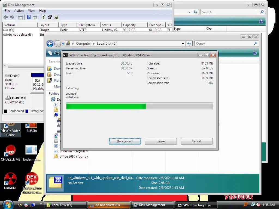Viewport: 279px width, 209px height.
Task: Switch to 54% Extracting taskbar item
Action: point(196,205)
